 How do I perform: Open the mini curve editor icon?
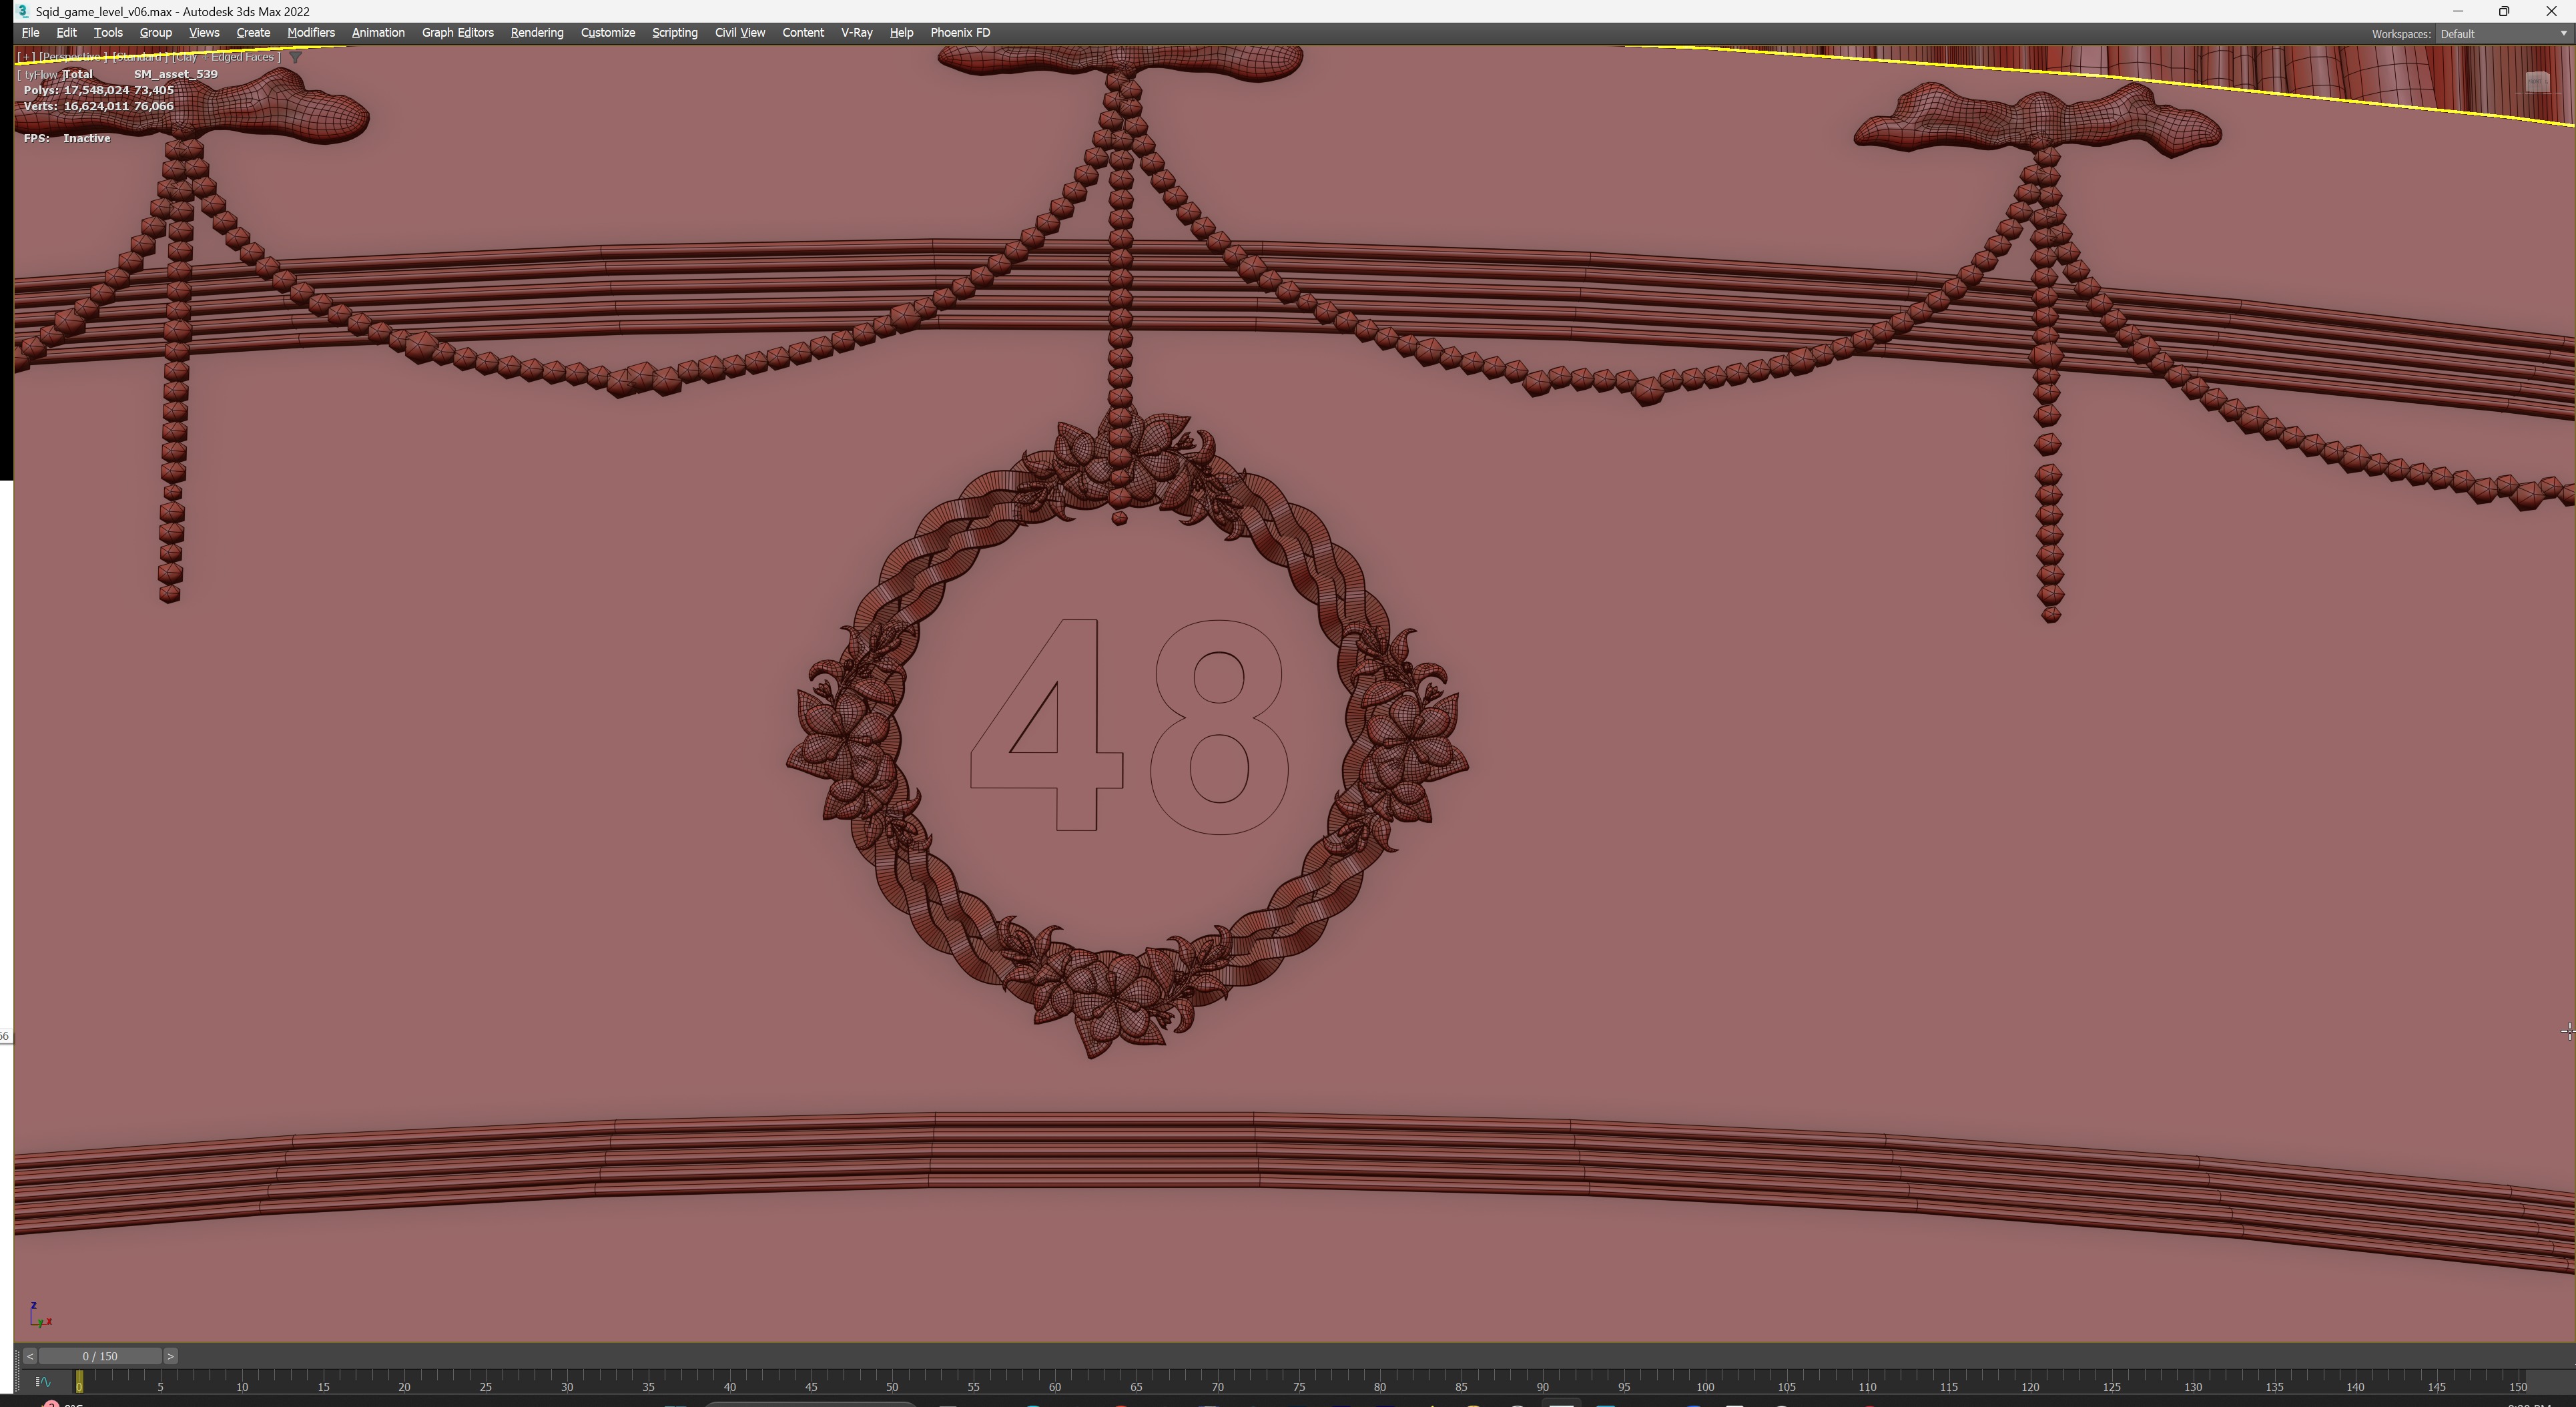pyautogui.click(x=43, y=1382)
